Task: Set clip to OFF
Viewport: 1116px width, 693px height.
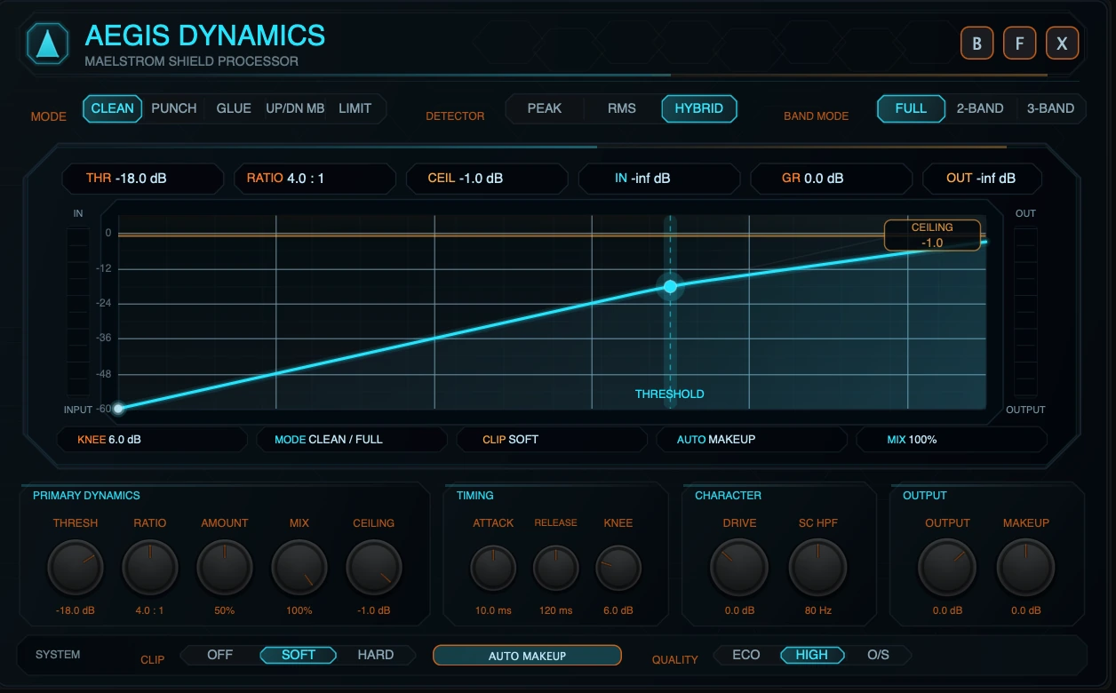Action: coord(220,655)
